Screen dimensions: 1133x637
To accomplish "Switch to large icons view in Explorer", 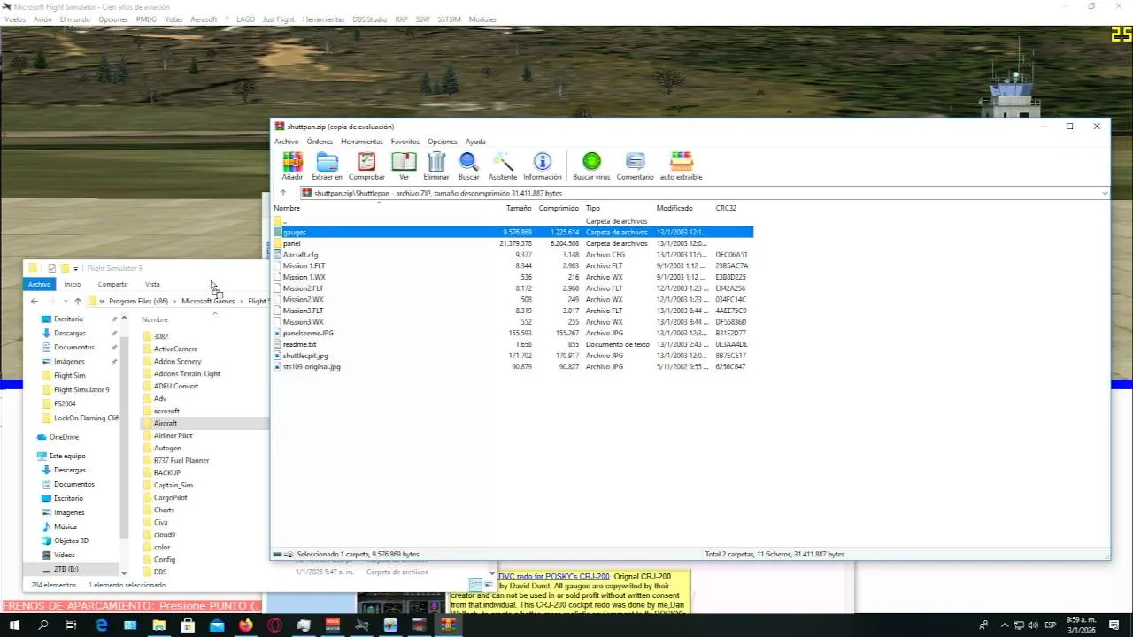I will 489,585.
